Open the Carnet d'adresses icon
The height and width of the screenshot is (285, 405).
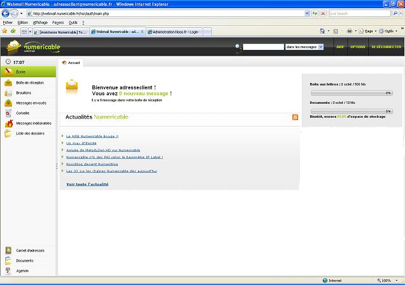pyautogui.click(x=8, y=250)
